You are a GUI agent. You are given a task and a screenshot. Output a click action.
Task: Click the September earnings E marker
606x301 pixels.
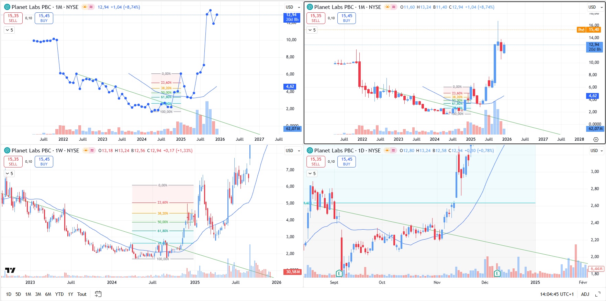click(339, 274)
